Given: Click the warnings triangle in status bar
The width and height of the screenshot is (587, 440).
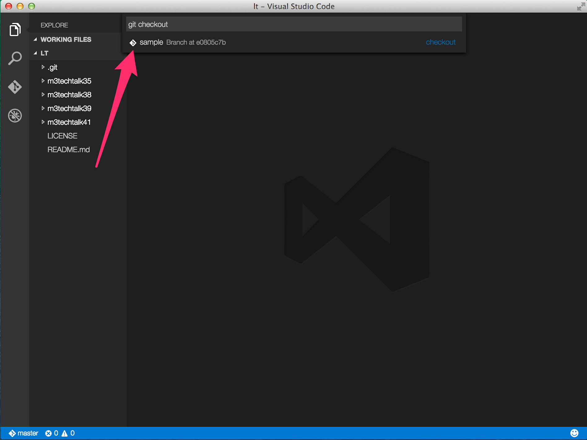Looking at the screenshot, I should click(64, 433).
